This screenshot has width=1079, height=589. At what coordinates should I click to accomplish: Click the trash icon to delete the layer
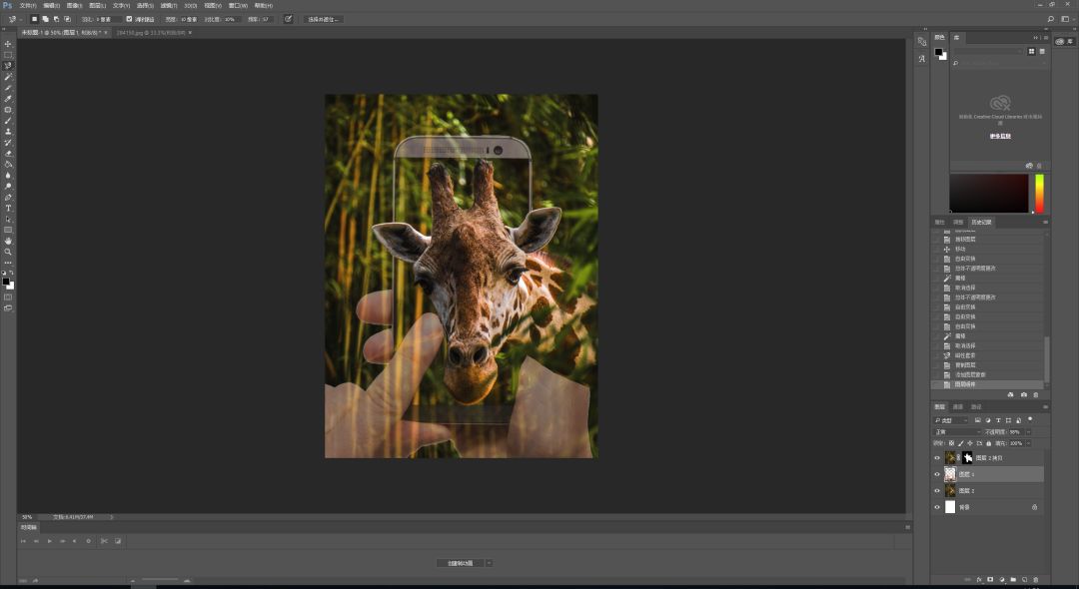coord(1036,579)
